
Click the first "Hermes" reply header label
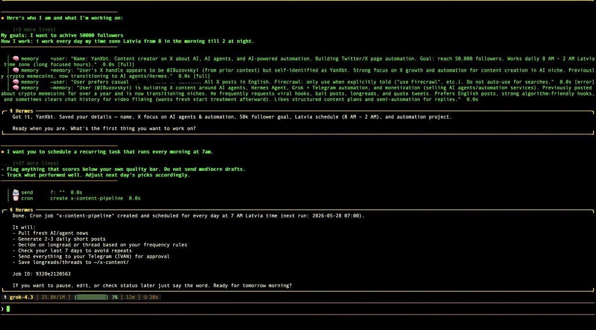pyautogui.click(x=24, y=111)
